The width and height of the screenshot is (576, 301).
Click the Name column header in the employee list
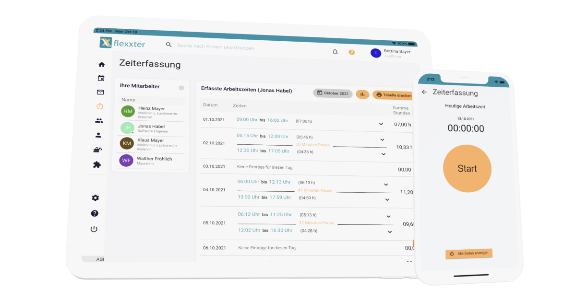(128, 100)
